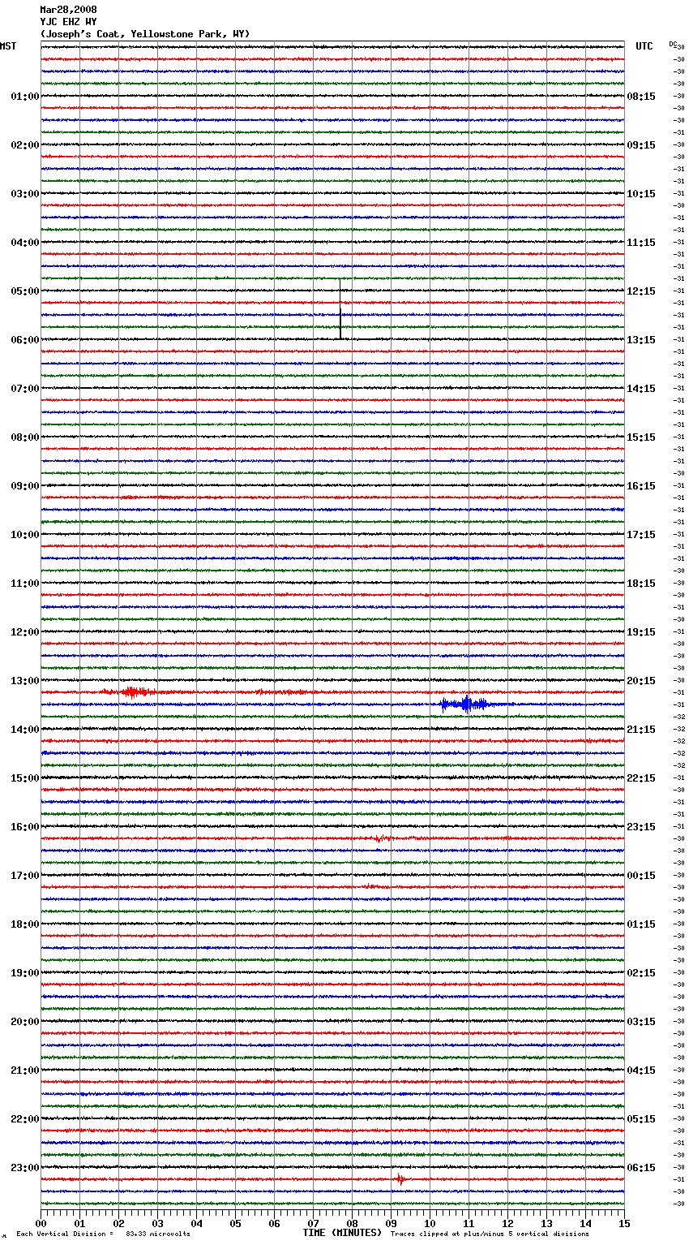Click the 22:15 UTC time label
Viewport: 689px width, 1245px height.
pos(641,778)
